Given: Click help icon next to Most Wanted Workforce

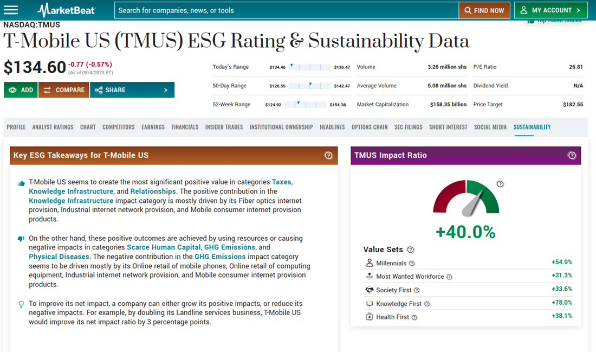Looking at the screenshot, I should [449, 277].
